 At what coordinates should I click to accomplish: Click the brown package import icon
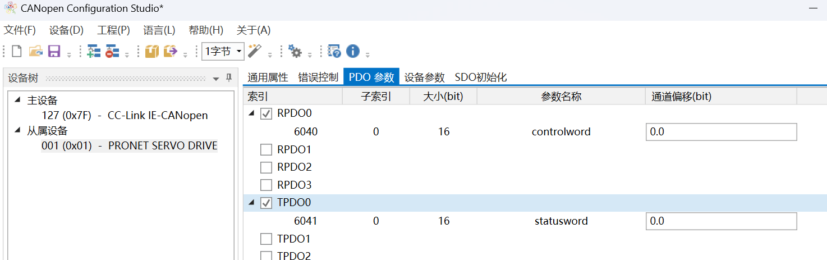(x=152, y=52)
